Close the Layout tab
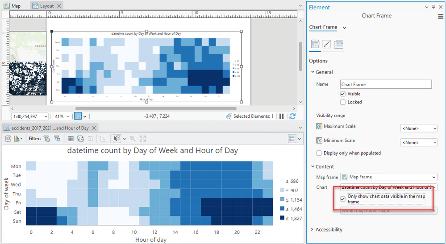Image resolution: width=446 pixels, height=244 pixels. tap(59, 6)
